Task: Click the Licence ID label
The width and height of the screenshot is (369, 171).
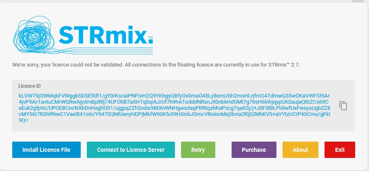Action: [29, 86]
